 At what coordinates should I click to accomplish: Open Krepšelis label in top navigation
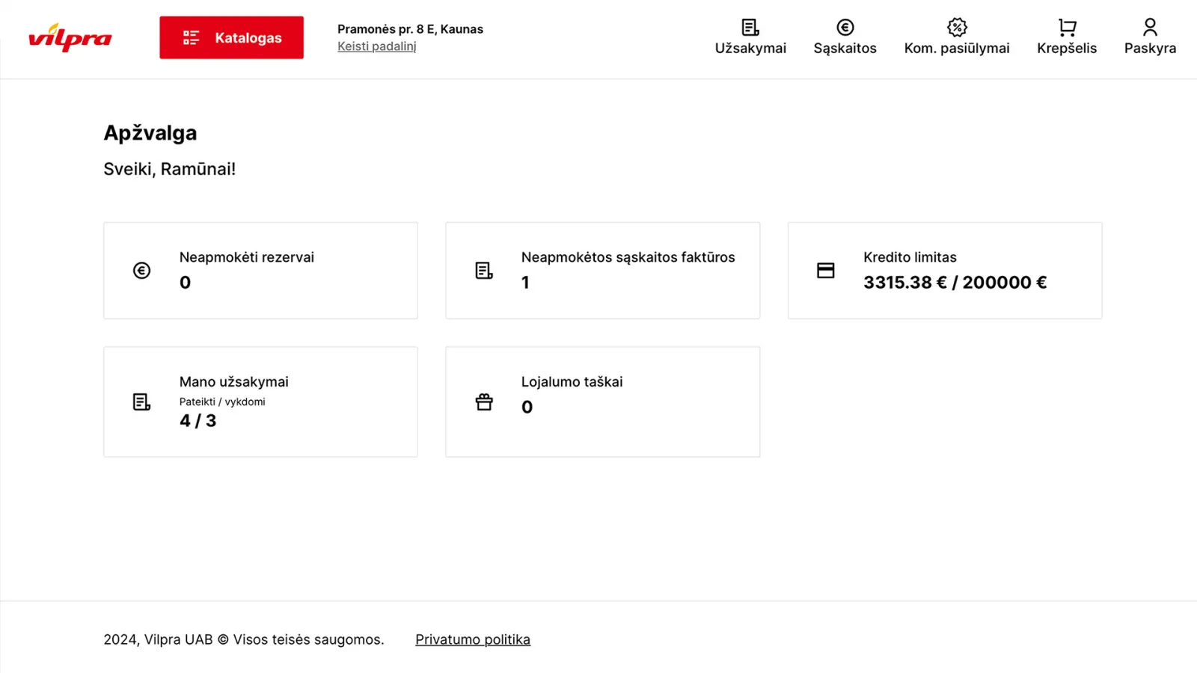click(1067, 49)
